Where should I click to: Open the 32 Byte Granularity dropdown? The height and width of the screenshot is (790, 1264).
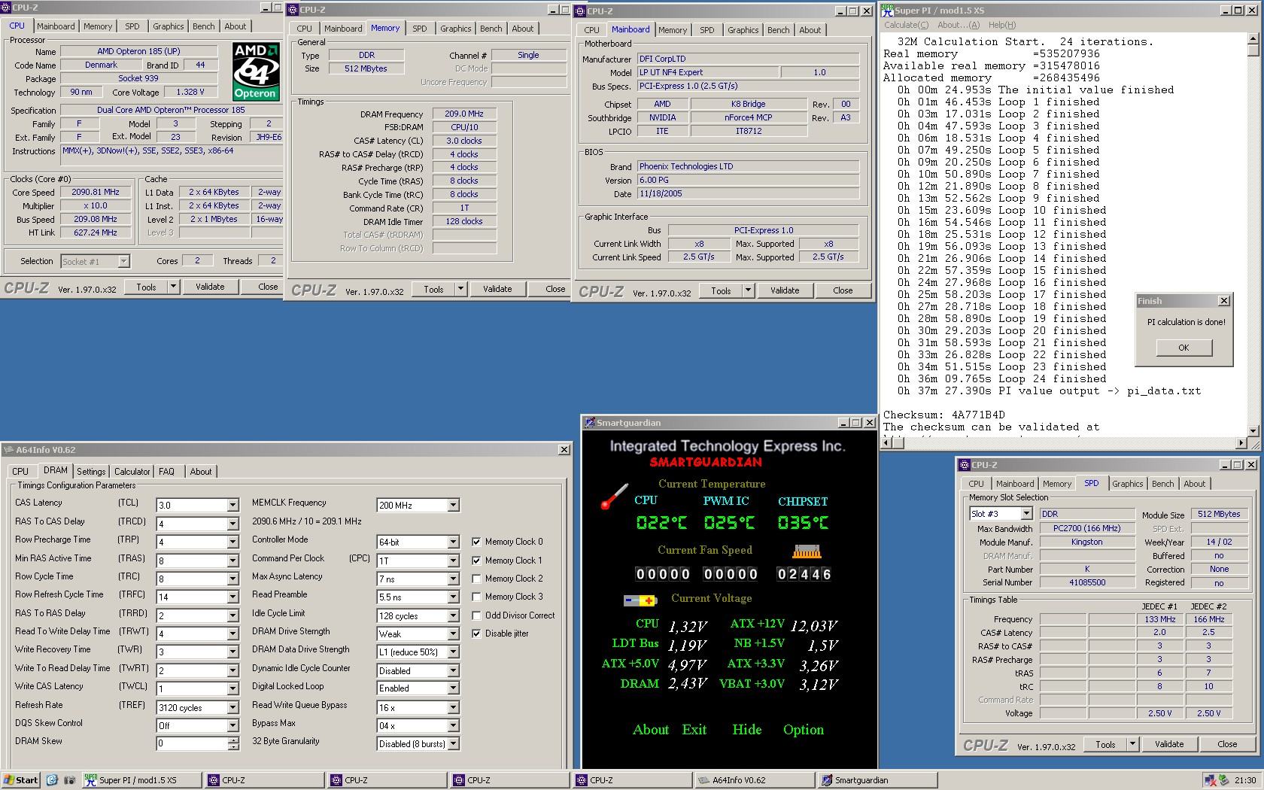pyautogui.click(x=453, y=744)
